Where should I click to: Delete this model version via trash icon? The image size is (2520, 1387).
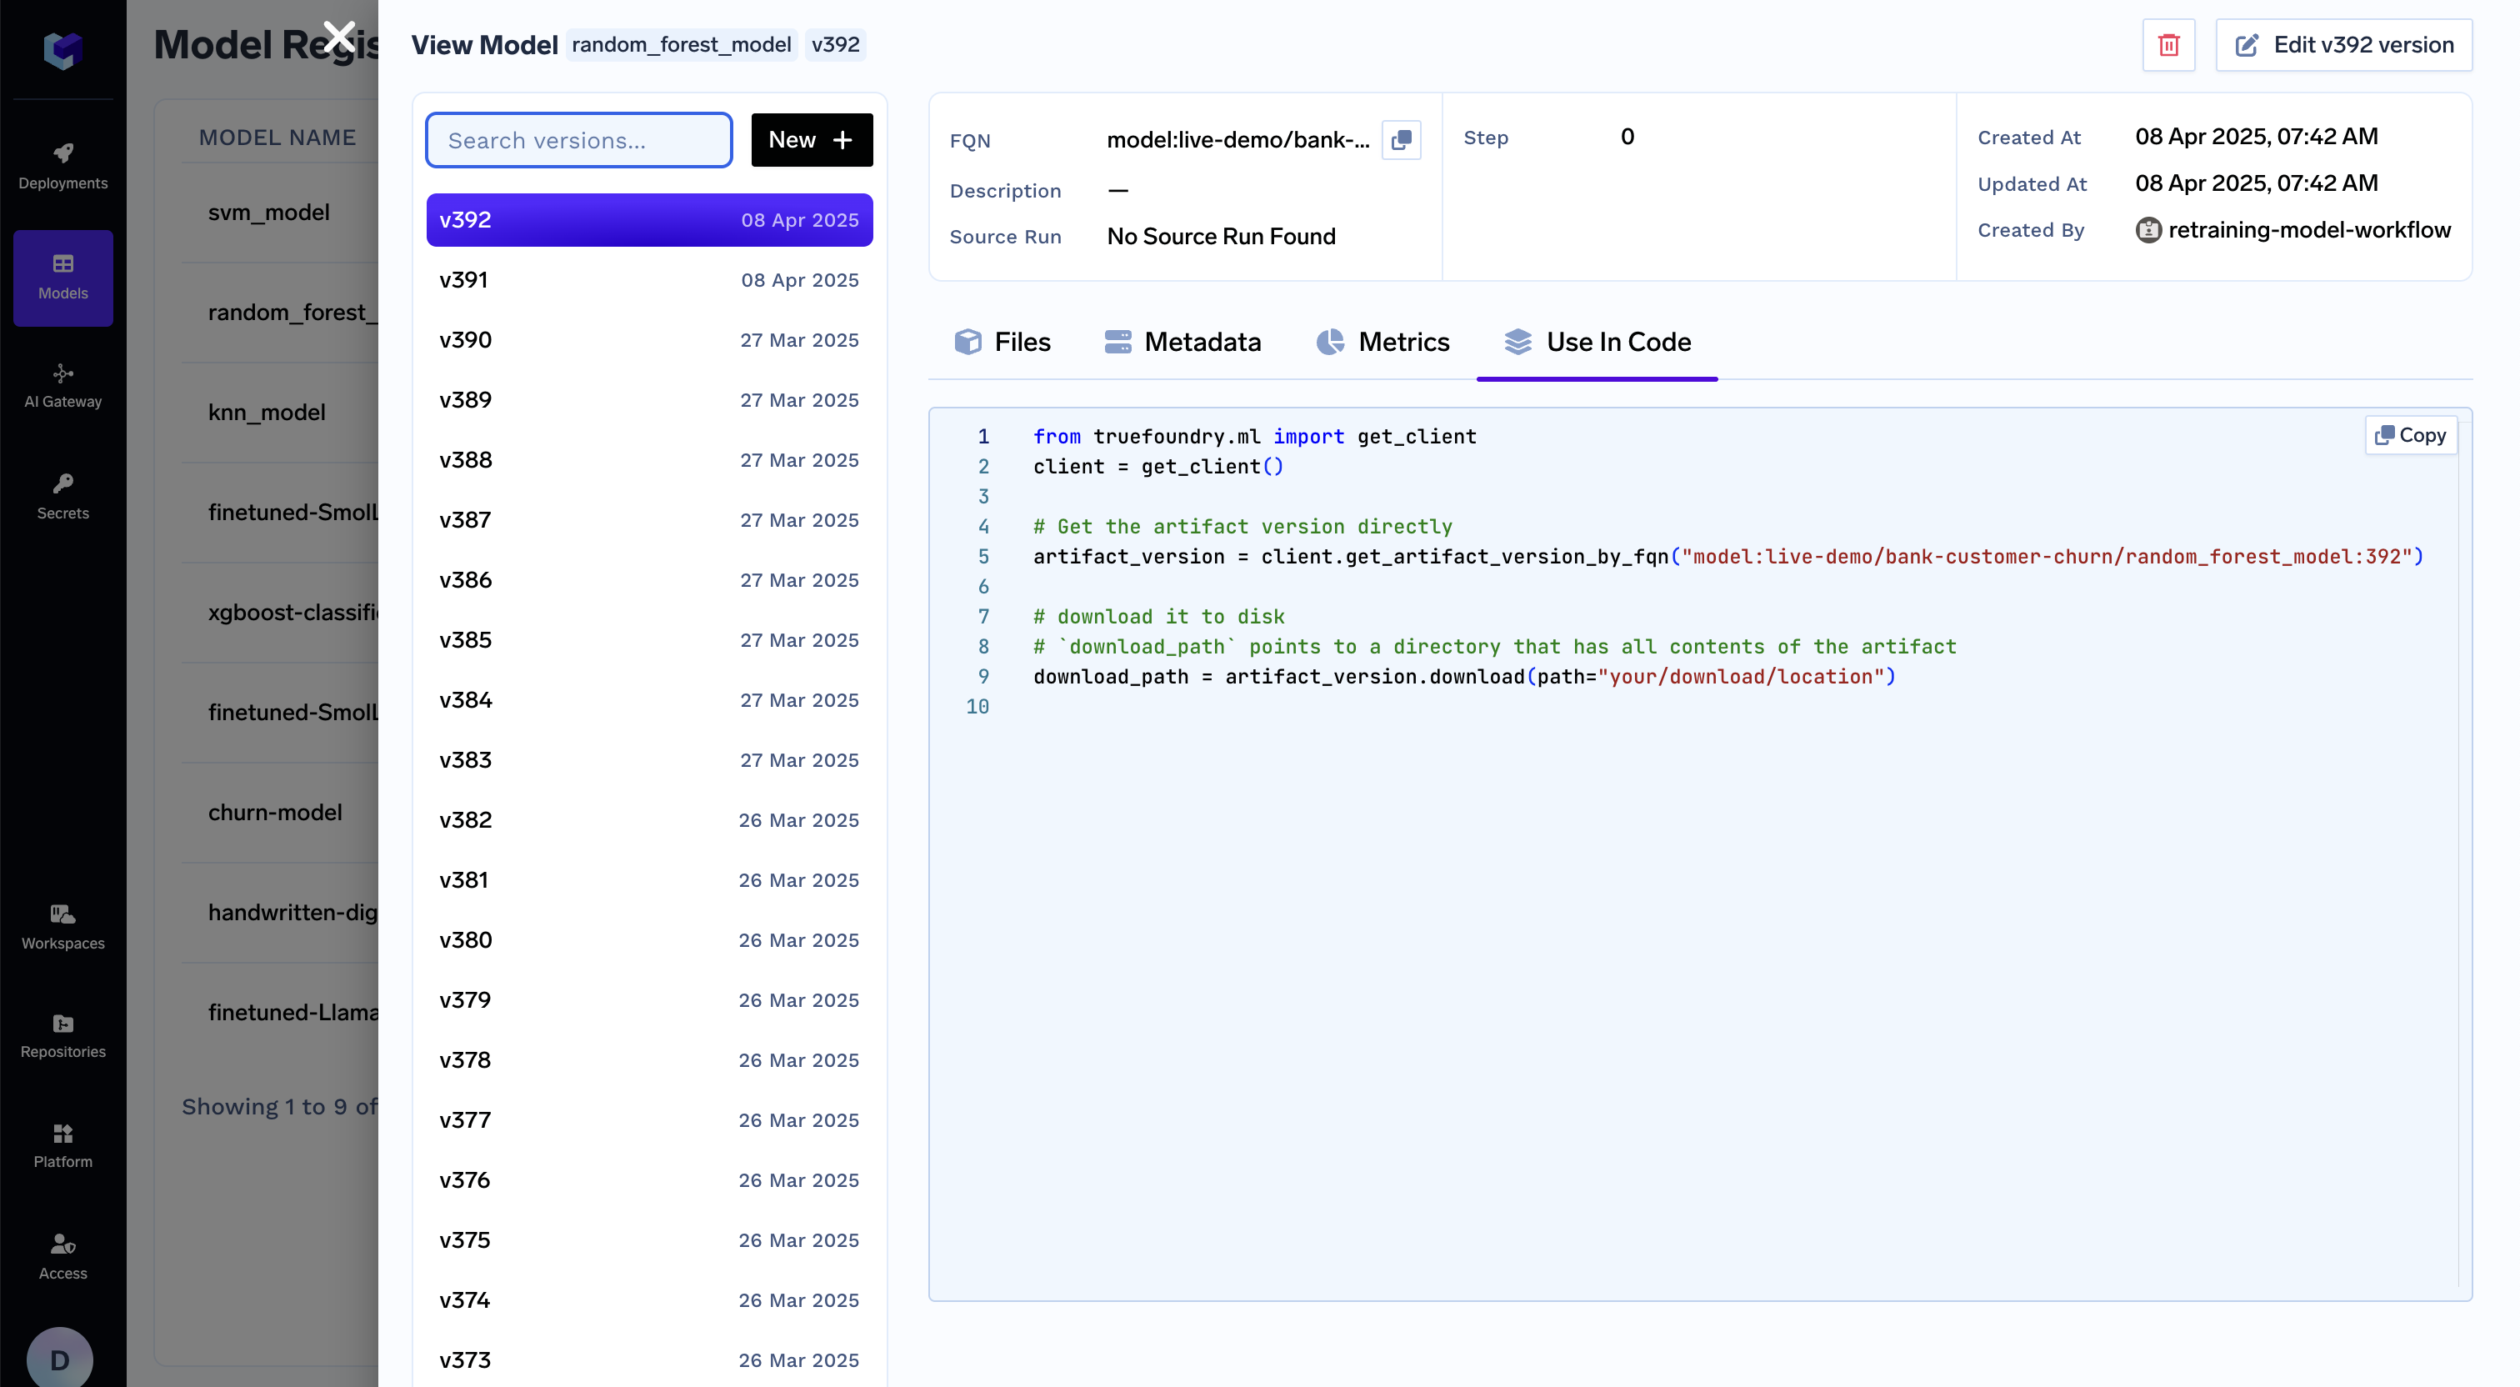pyautogui.click(x=2167, y=45)
